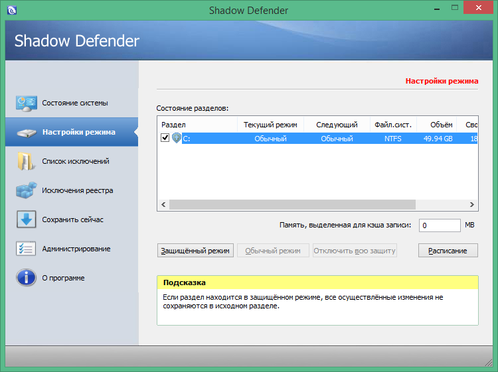The image size is (498, 372).
Task: Click the shield icon beside drive C:
Action: [176, 139]
